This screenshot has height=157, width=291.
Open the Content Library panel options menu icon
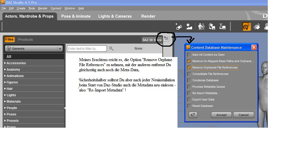tap(166, 38)
